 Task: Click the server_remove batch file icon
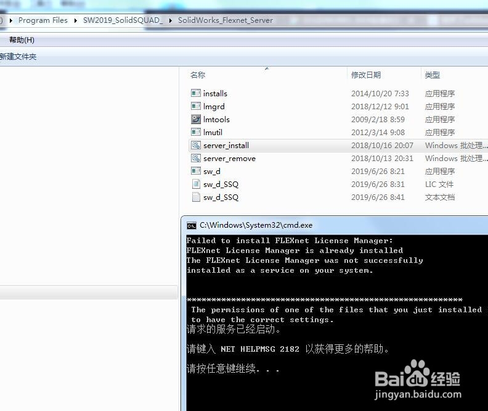coord(196,159)
